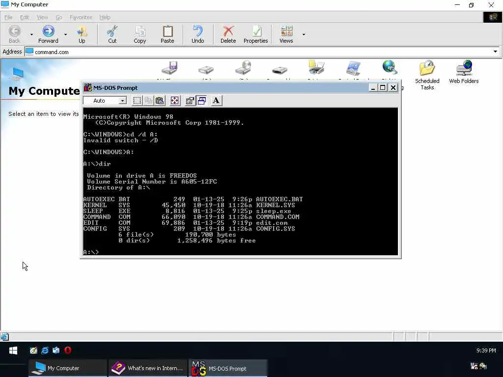Screen dimensions: 503x377
Task: Select the Control Panel icon
Action: coord(353,68)
